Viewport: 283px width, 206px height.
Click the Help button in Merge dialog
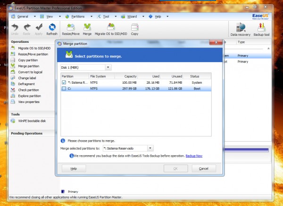[x=74, y=168]
